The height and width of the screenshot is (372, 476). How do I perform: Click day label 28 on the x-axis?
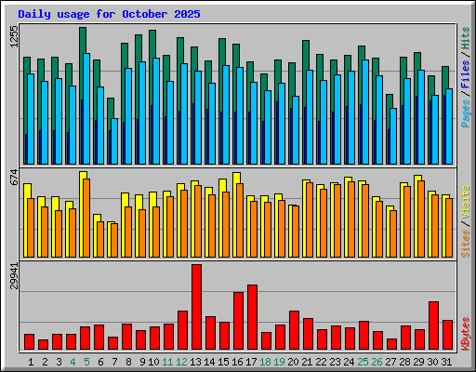click(404, 362)
